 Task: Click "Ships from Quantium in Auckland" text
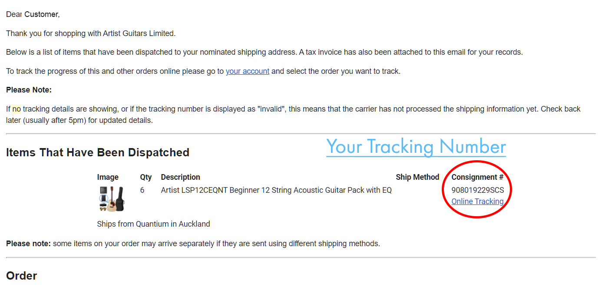point(153,224)
